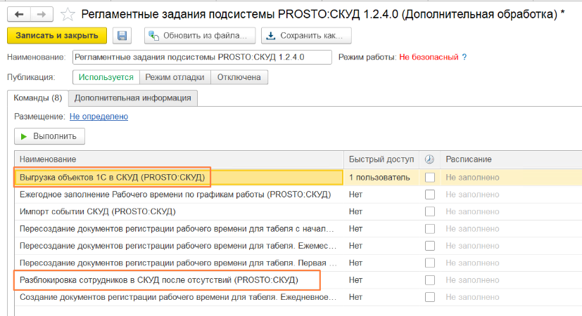Add form to favorites with star icon
Image resolution: width=582 pixels, height=316 pixels.
tap(67, 13)
